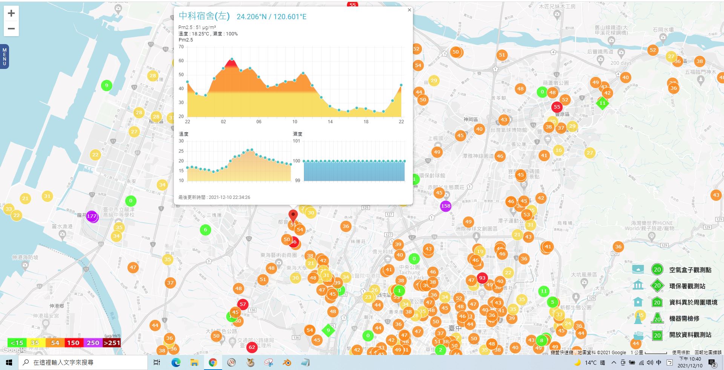
Task: Open the 鍵盤快速鍵 keyboard shortcuts button
Action: coord(561,352)
